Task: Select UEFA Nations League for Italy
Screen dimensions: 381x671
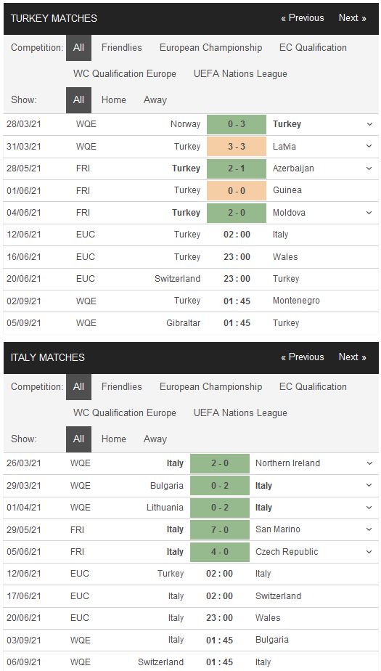Action: 240,413
